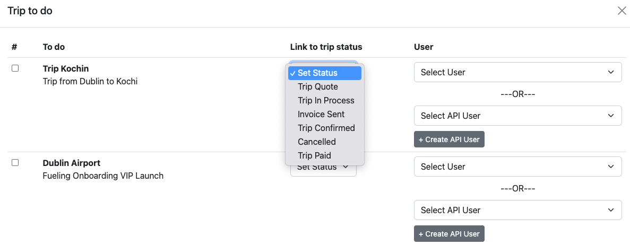
Task: Open Select User dropdown for Dublin Airport
Action: point(517,167)
